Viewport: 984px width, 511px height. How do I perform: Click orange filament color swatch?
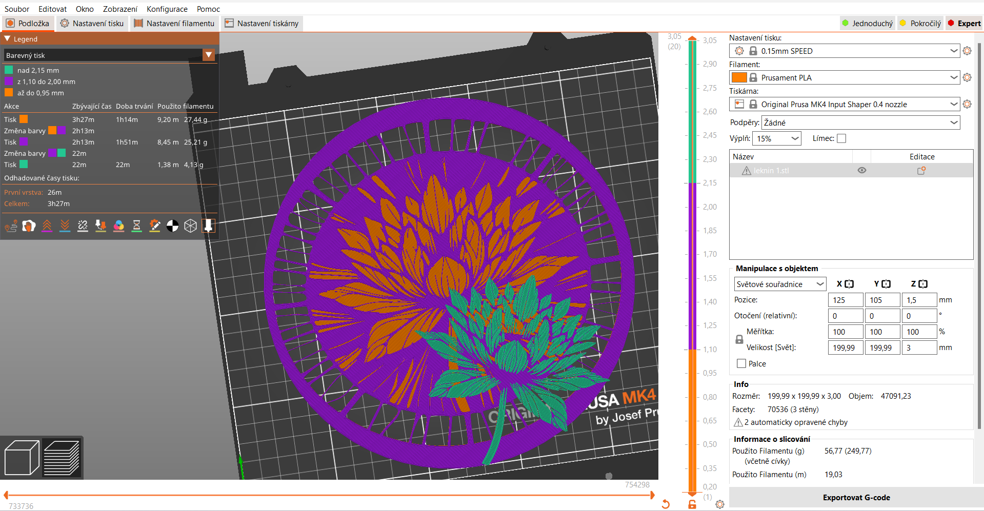click(x=739, y=77)
